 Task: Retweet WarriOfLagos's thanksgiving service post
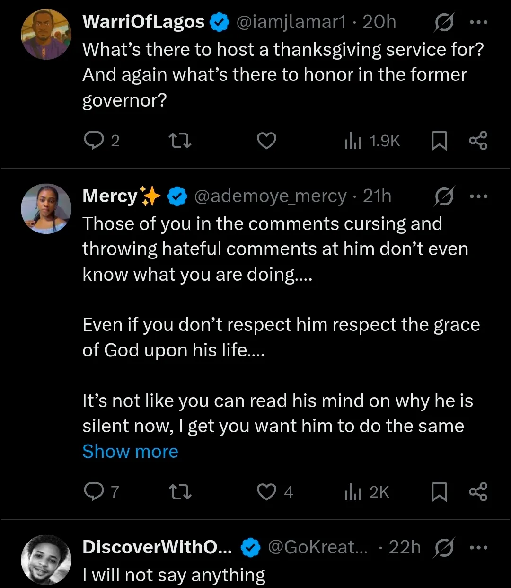tap(180, 141)
